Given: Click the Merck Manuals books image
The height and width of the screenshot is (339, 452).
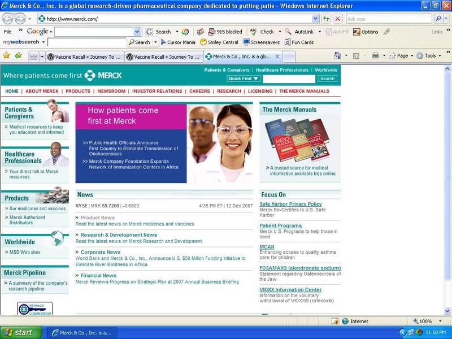Looking at the screenshot, I should [x=297, y=139].
